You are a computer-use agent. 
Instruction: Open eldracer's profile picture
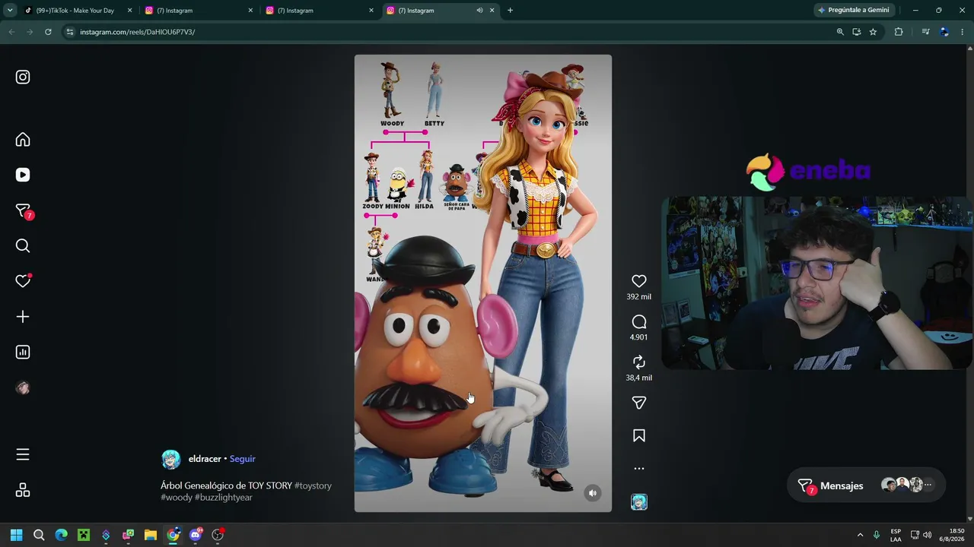171,459
